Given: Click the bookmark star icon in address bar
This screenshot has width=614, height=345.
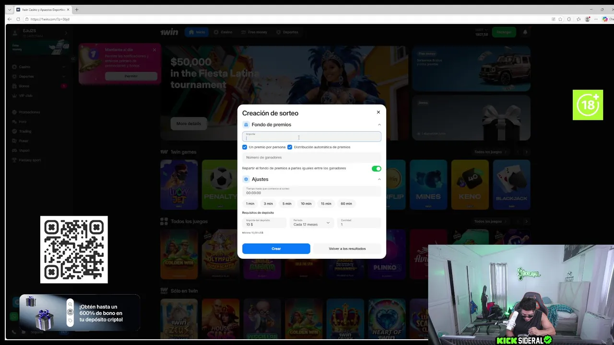Looking at the screenshot, I should pyautogui.click(x=560, y=19).
